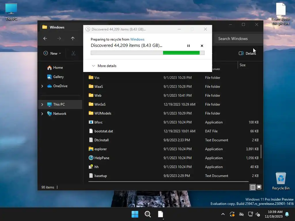
Task: Click the green recycle progress bar
Action: [147, 53]
